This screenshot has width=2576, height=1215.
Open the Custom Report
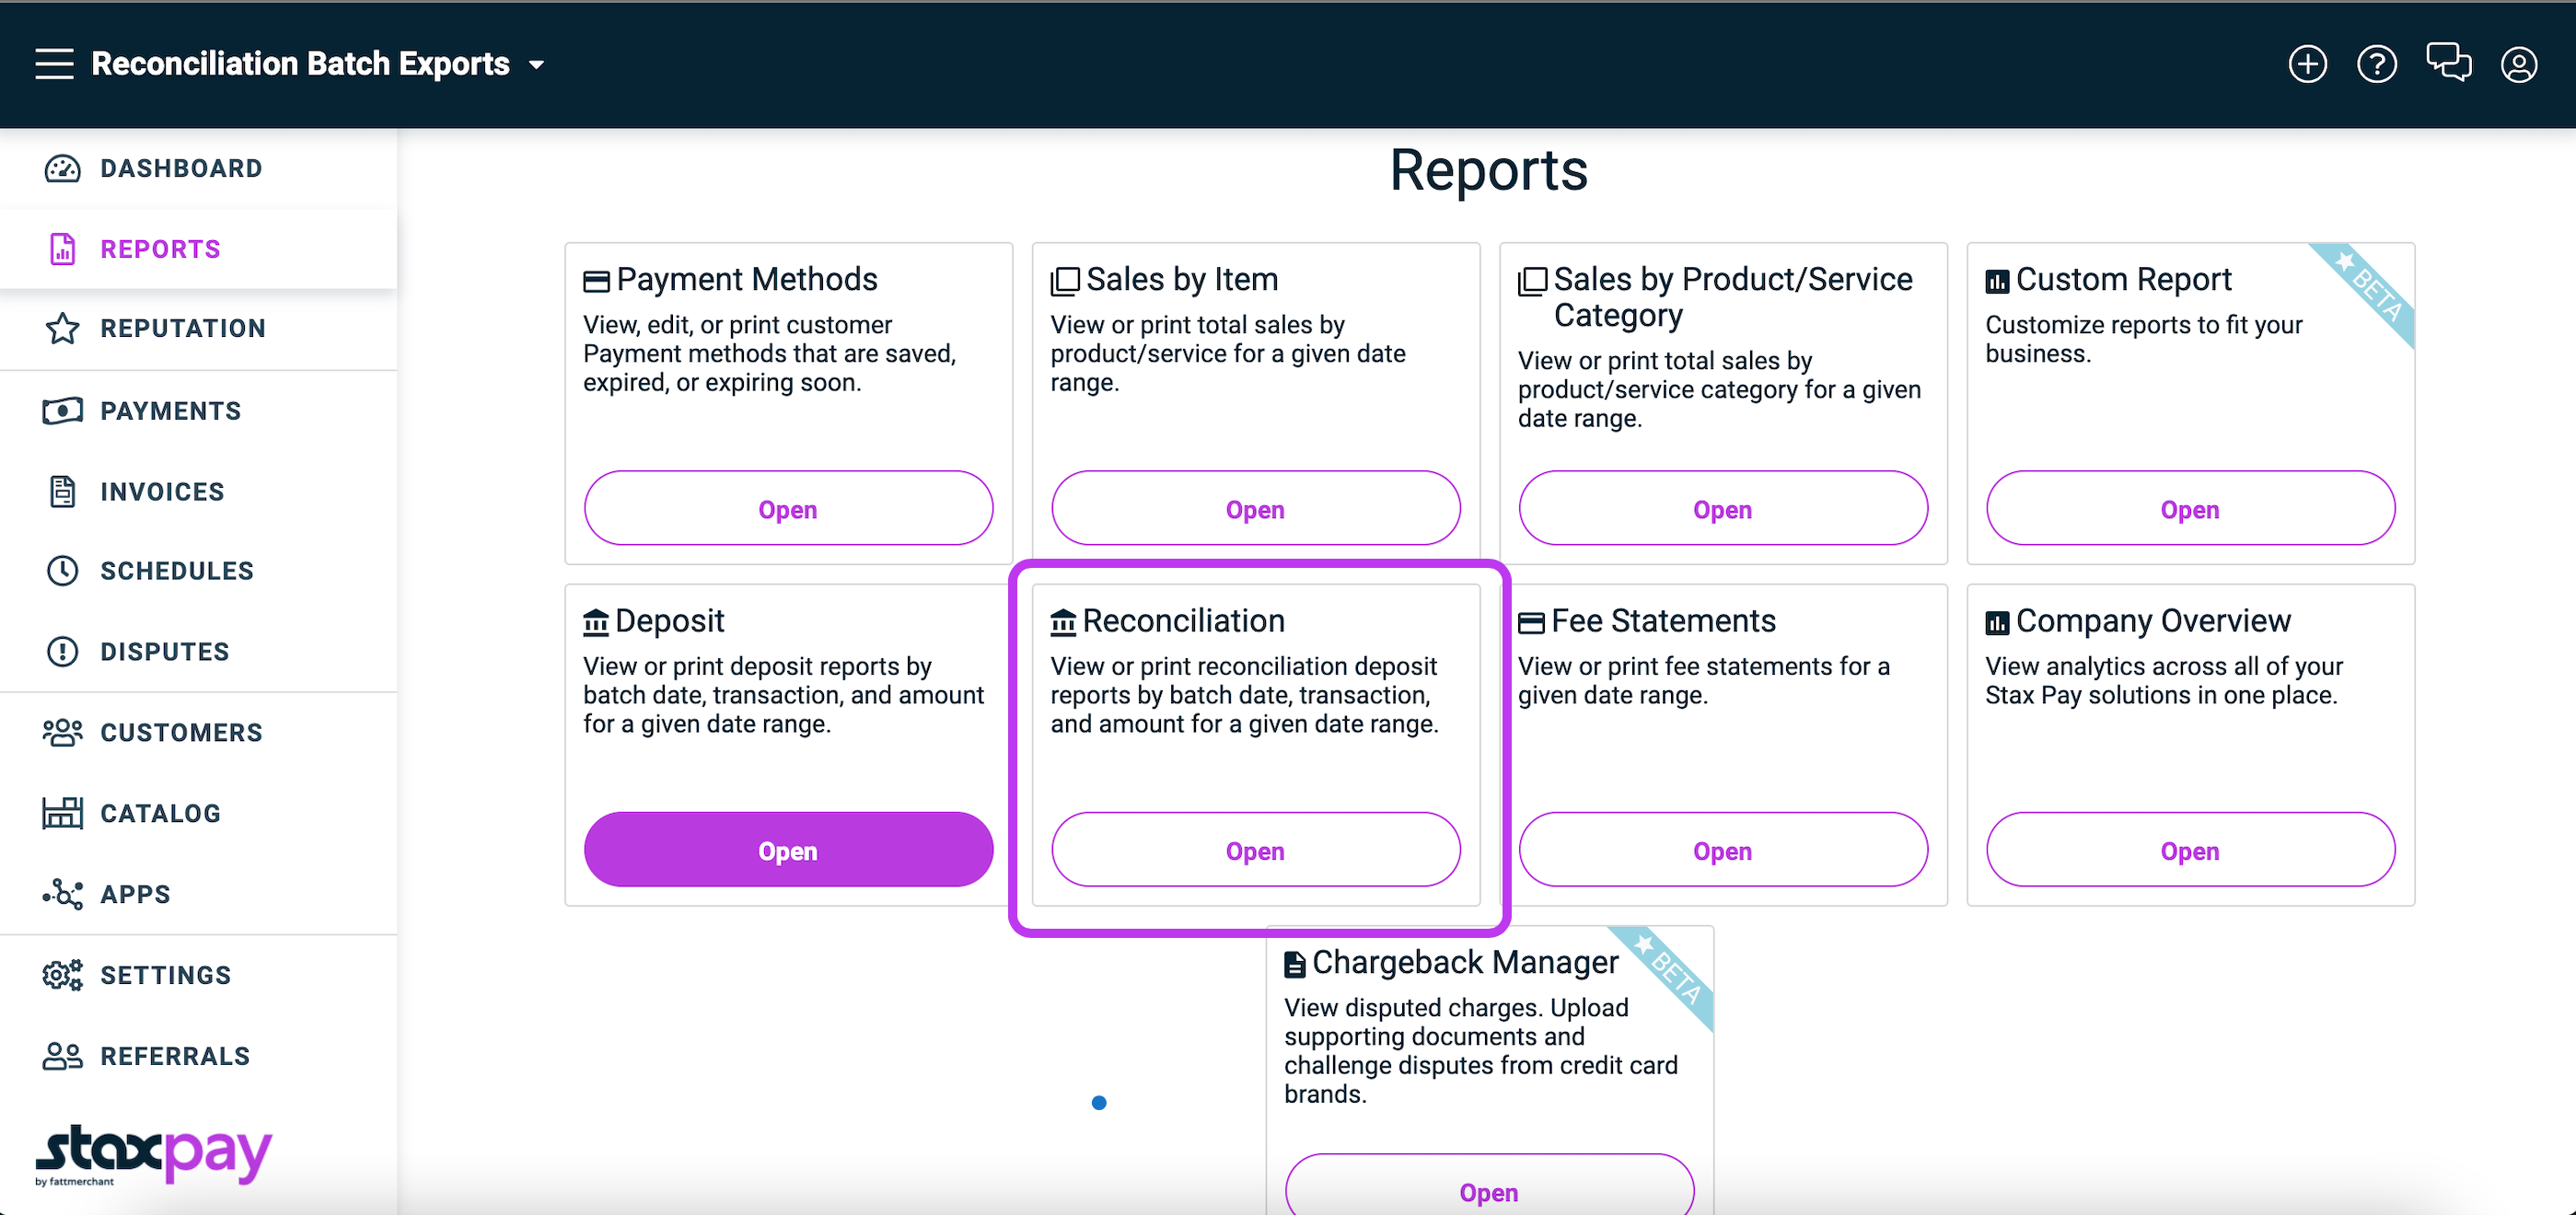[2190, 508]
